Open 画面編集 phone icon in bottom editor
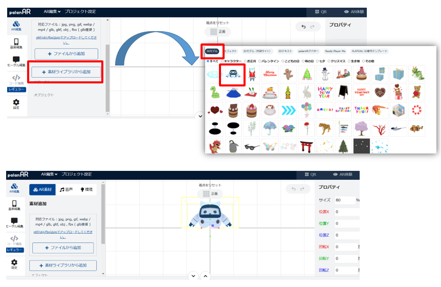 click(14, 206)
